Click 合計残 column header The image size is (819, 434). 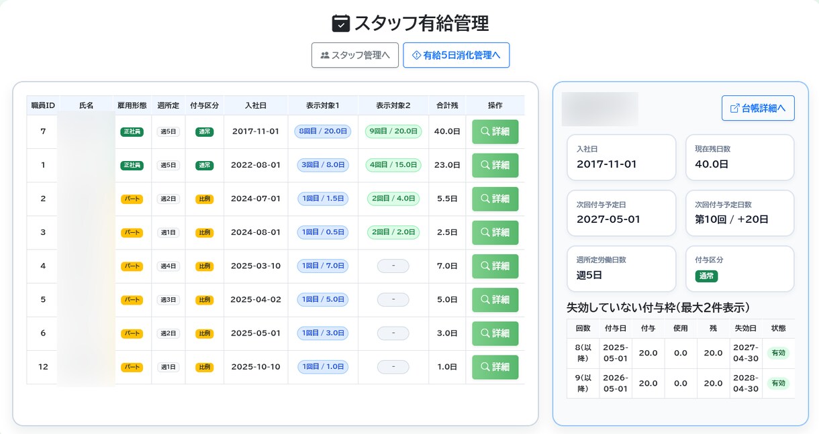(x=447, y=105)
